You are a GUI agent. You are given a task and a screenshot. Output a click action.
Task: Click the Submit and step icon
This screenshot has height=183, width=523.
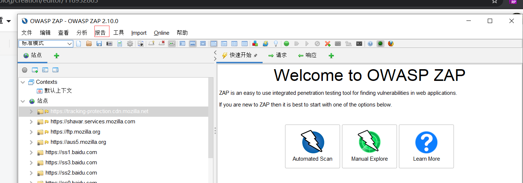pos(297,44)
